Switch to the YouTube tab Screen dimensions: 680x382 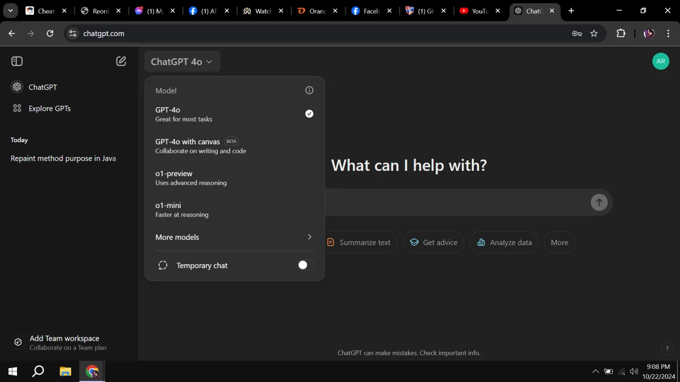point(480,11)
